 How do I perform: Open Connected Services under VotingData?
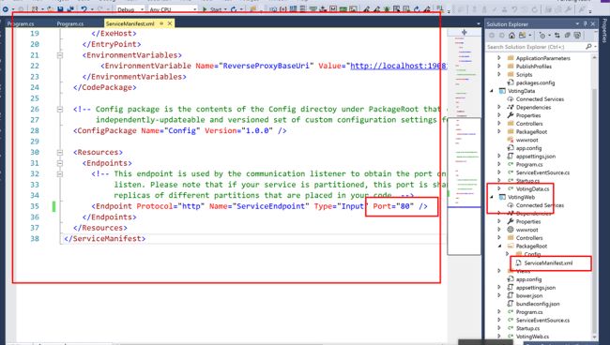[x=540, y=99]
